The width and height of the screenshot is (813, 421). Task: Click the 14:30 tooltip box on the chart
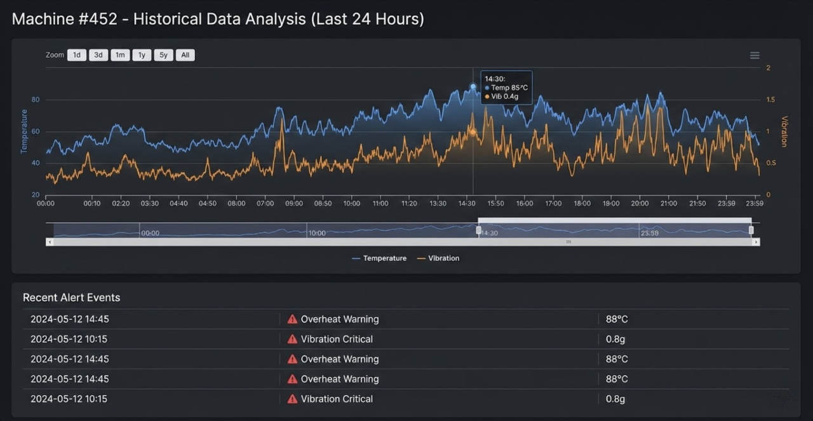click(x=506, y=87)
